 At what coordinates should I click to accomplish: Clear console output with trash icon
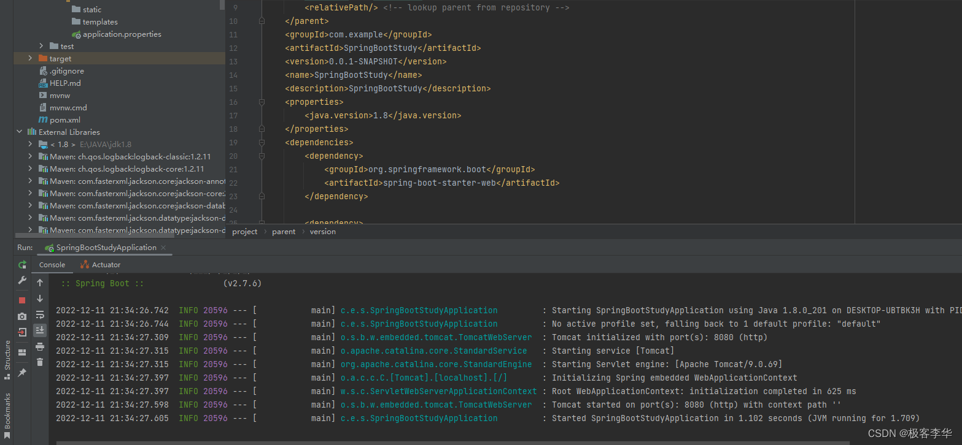coord(40,362)
